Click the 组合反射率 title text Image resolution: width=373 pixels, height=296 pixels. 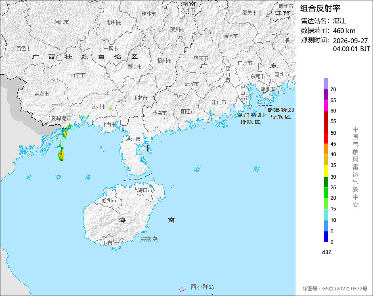[x=320, y=8]
